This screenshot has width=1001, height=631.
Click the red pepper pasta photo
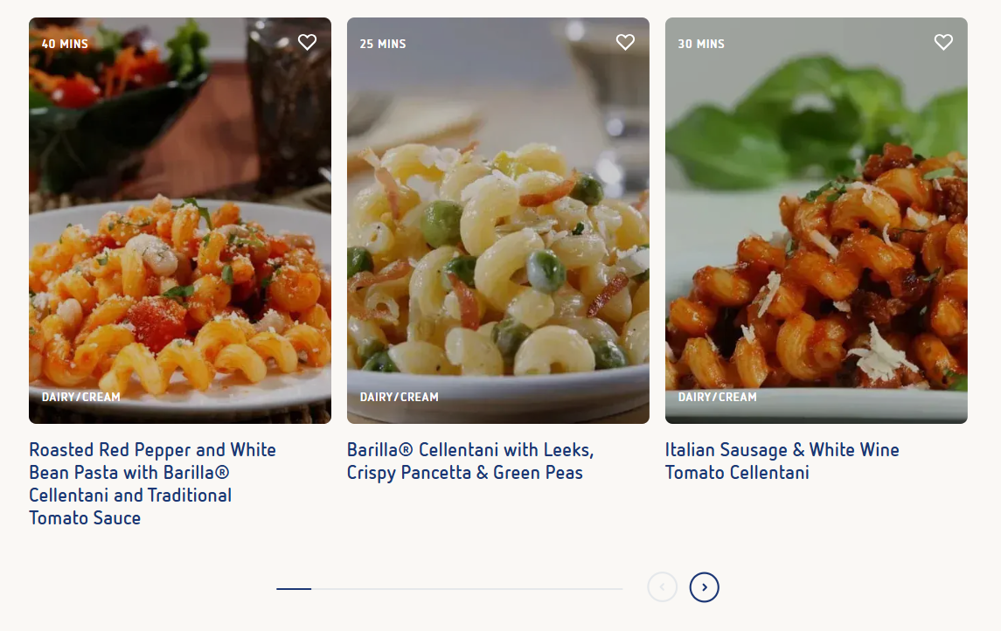tap(180, 220)
